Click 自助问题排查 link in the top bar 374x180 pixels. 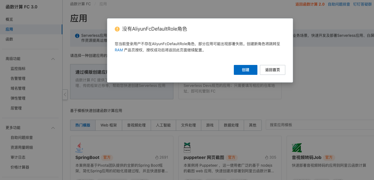coord(339,4)
